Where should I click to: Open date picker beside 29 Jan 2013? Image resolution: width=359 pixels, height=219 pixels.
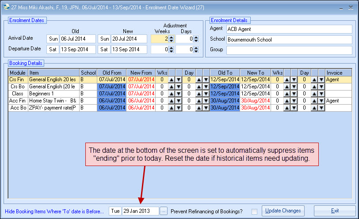pyautogui.click(x=164, y=211)
